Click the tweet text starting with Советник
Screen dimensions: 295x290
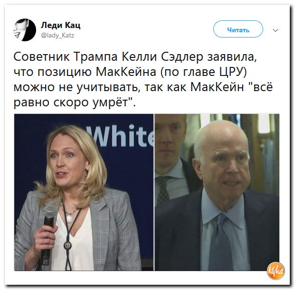point(143,79)
